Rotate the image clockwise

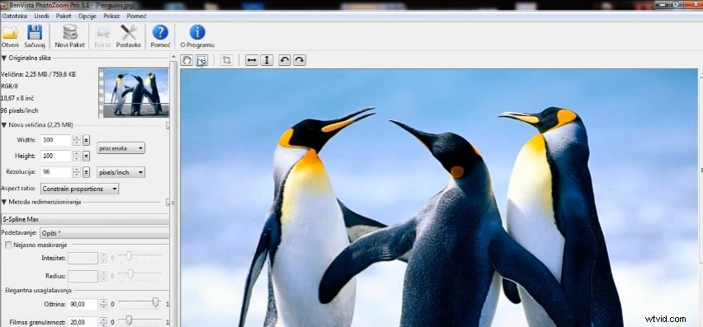click(x=300, y=60)
